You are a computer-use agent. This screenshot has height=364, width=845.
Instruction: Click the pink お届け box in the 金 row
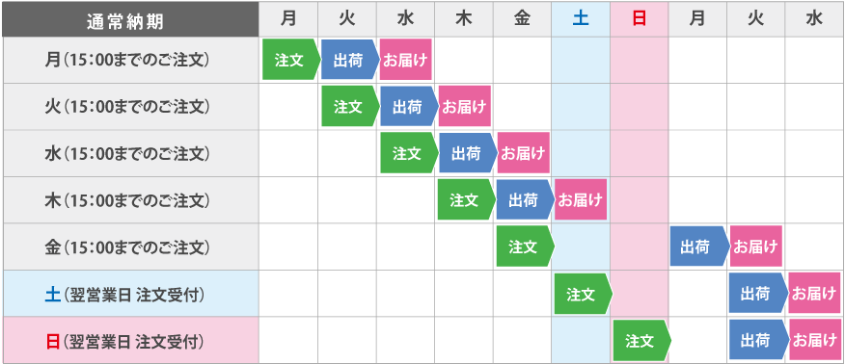click(756, 247)
